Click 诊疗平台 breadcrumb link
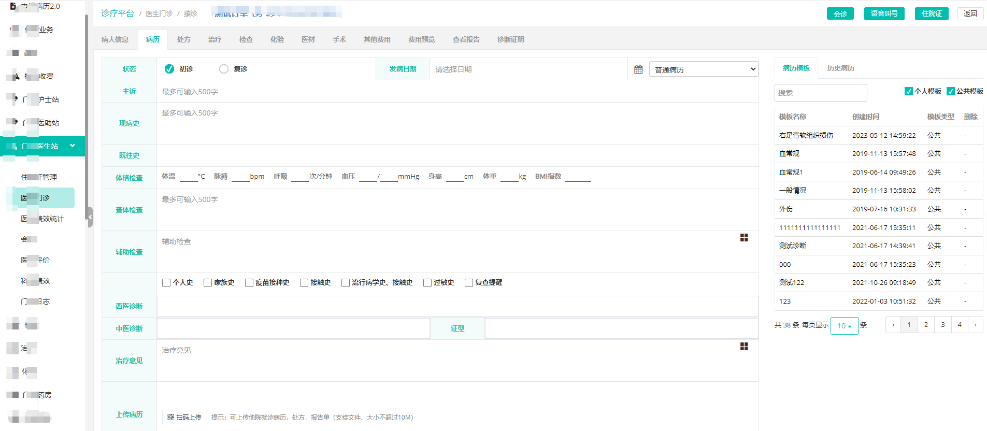Viewport: 987px width, 431px height. (x=118, y=13)
